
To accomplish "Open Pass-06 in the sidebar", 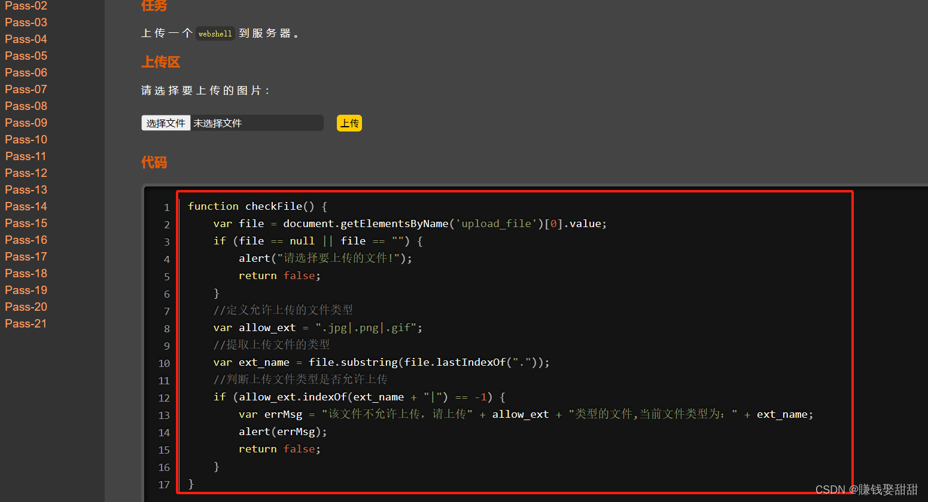I will tap(26, 72).
